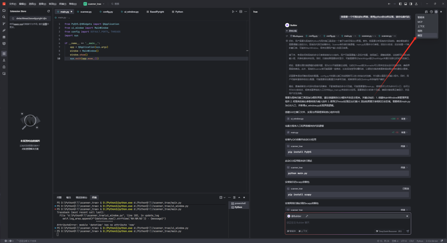Close the terminal panel
The width and height of the screenshot is (447, 243).
tap(244, 198)
